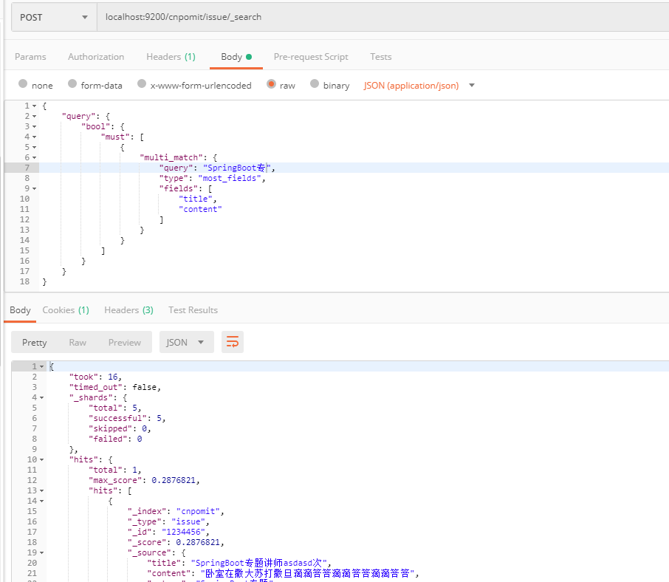Click the "_index": "cnpomit" response line
The image size is (669, 582).
[176, 511]
